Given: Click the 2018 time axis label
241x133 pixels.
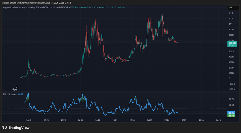Looking at the screenshot, I should (29, 120).
